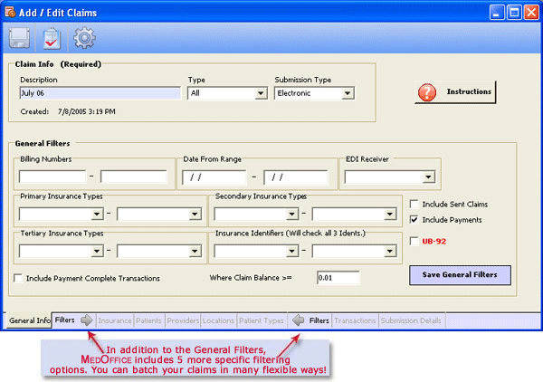Image resolution: width=543 pixels, height=382 pixels.
Task: Open the gear settings toolbar icon
Action: coord(84,38)
